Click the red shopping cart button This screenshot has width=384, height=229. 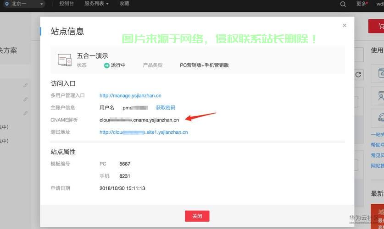pos(378,26)
